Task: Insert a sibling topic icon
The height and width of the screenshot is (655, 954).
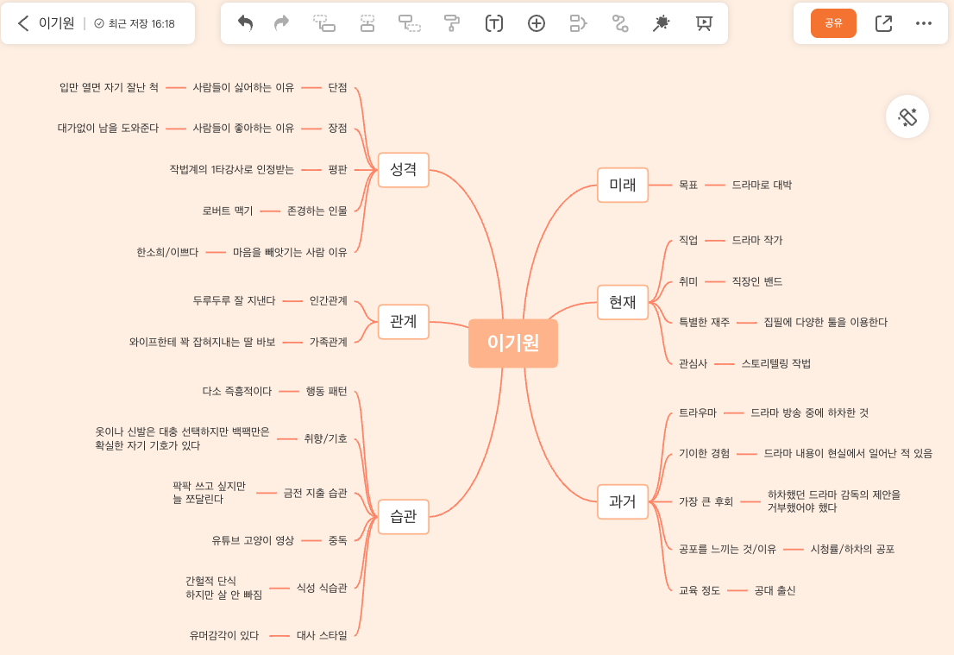Action: pyautogui.click(x=367, y=24)
